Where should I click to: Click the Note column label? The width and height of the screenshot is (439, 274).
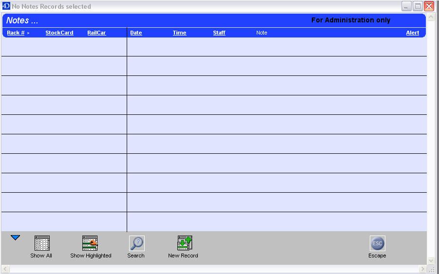[x=262, y=33]
